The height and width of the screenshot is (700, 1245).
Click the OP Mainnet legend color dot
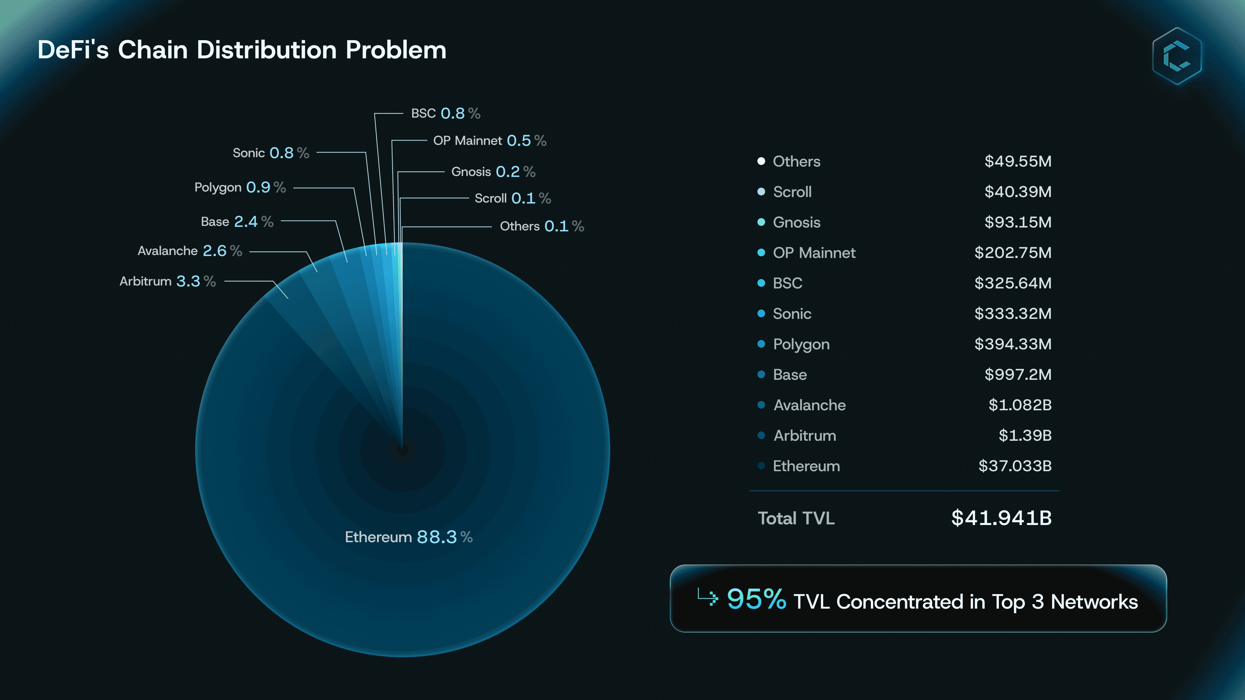[x=761, y=252]
